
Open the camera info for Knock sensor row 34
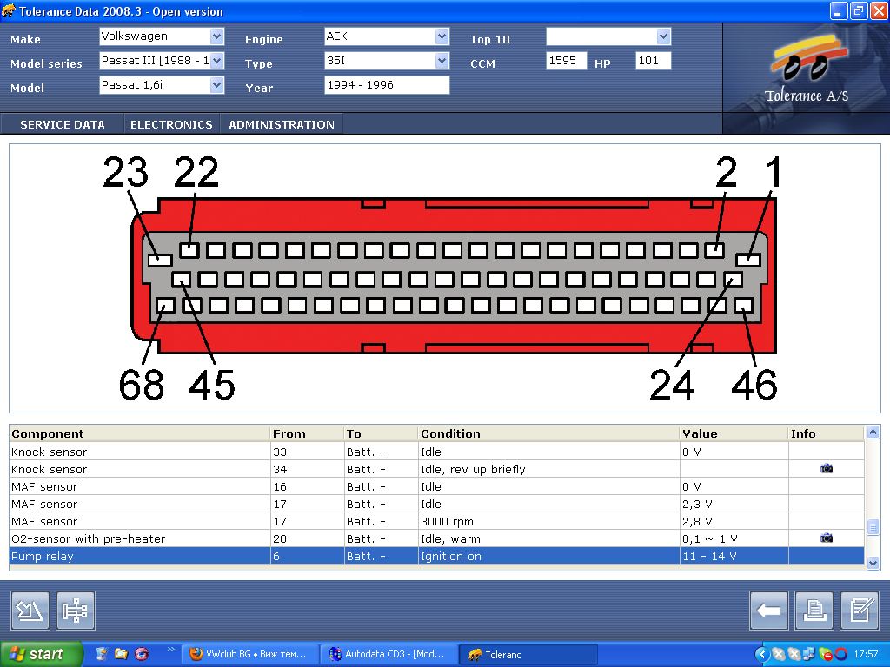[826, 469]
